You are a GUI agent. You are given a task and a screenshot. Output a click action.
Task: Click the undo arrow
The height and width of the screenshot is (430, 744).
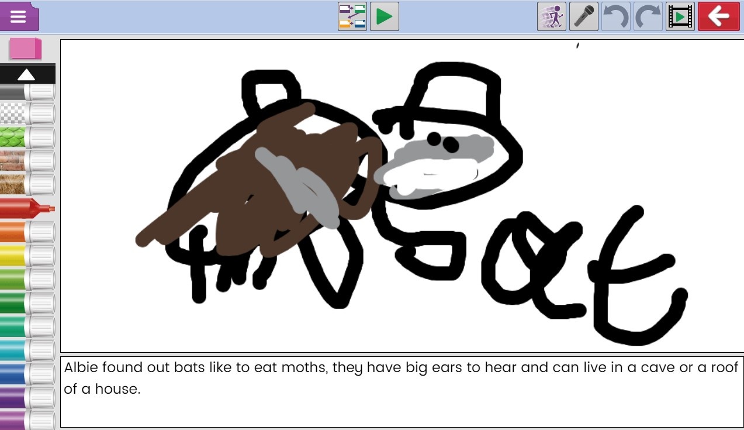(615, 16)
